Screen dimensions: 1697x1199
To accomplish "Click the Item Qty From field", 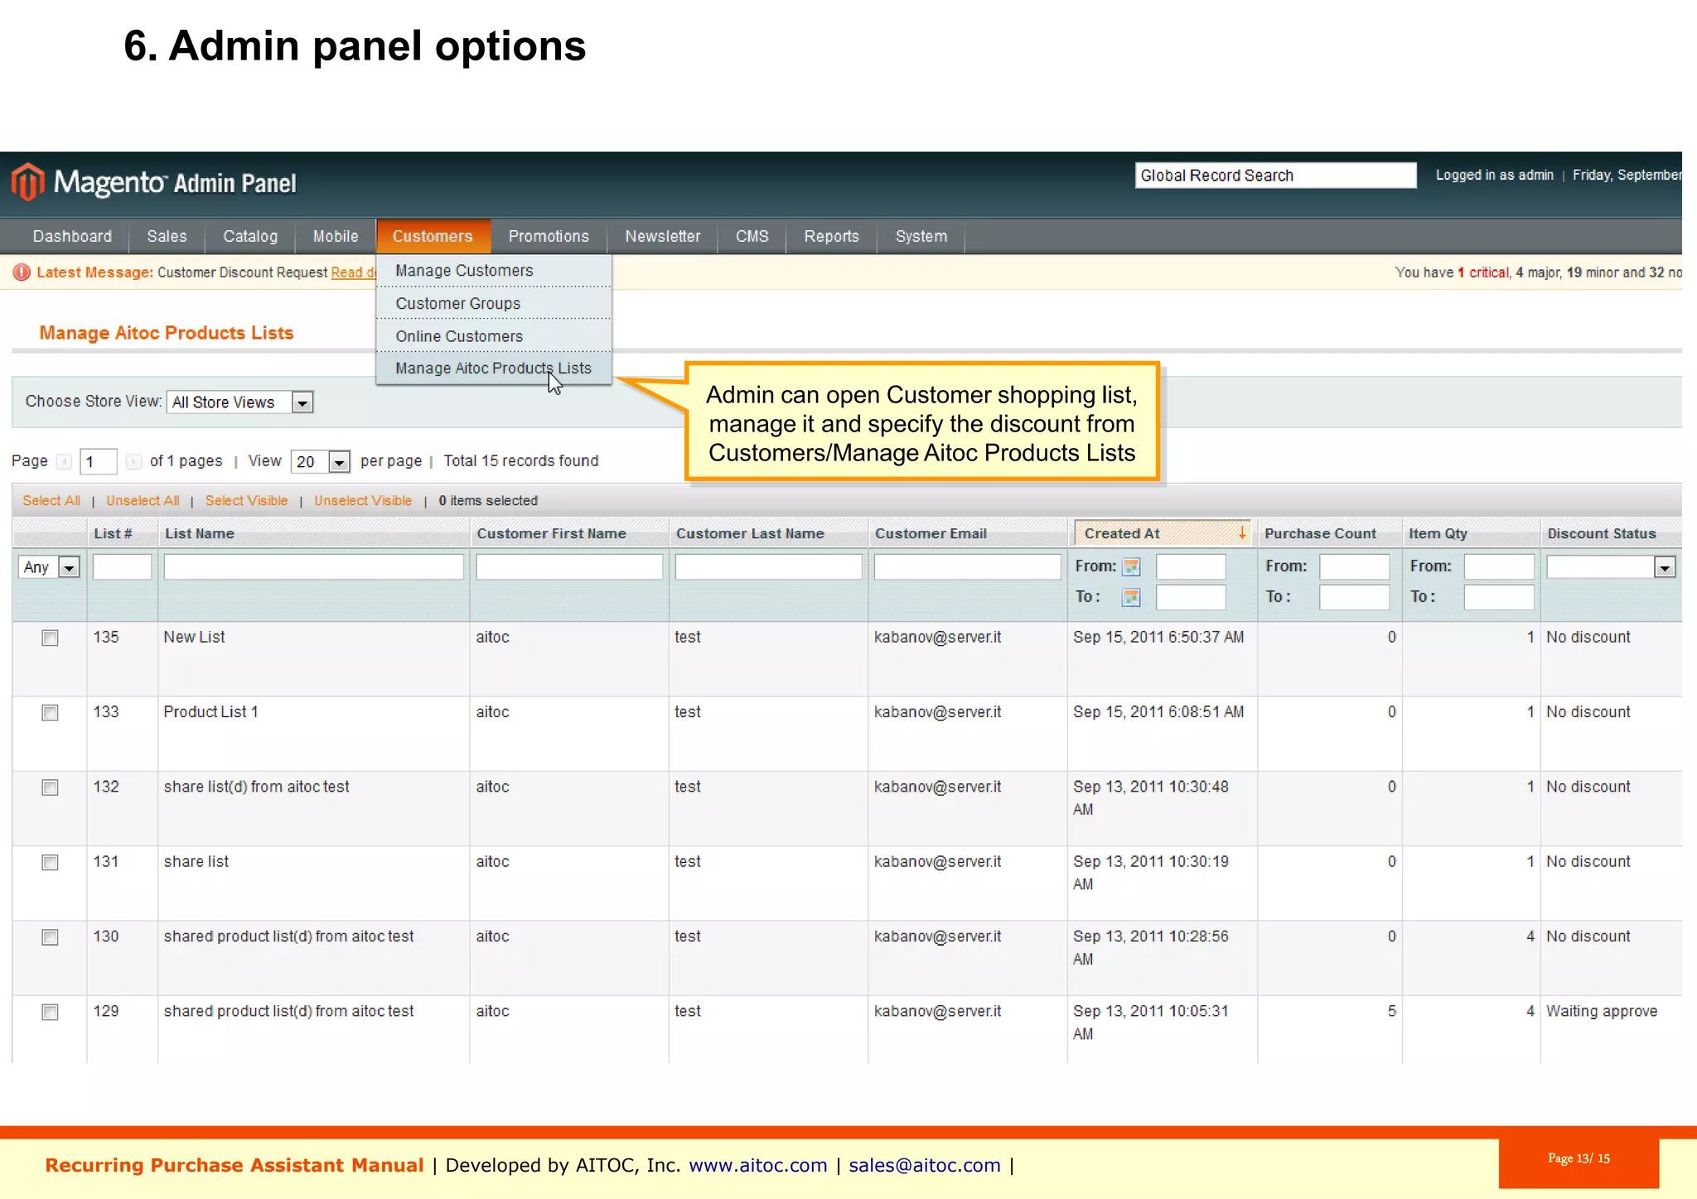I will (1499, 567).
